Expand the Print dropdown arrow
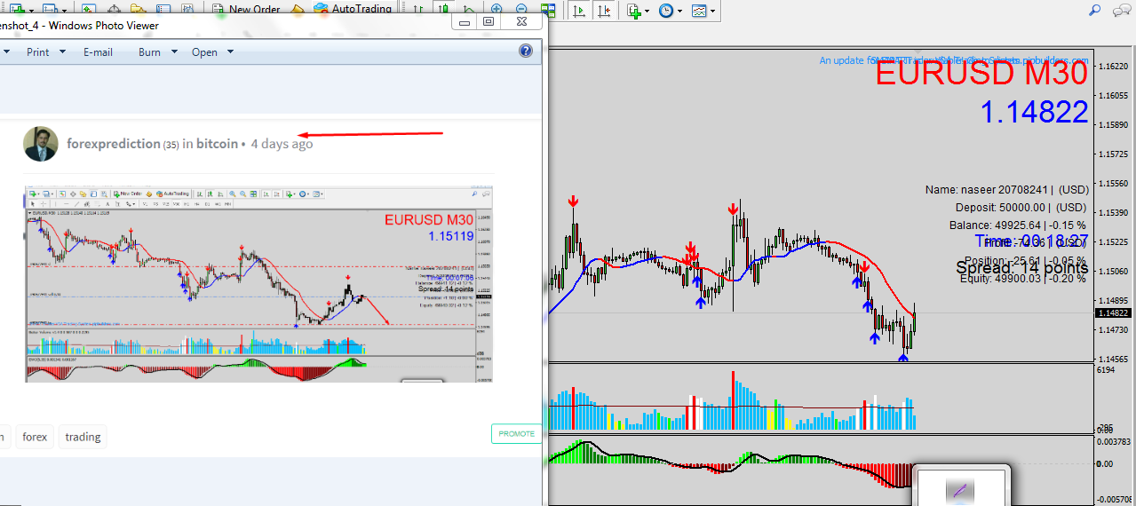Image resolution: width=1136 pixels, height=506 pixels. [x=63, y=51]
